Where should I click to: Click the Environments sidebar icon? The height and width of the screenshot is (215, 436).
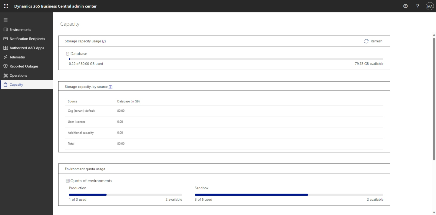tap(6, 29)
